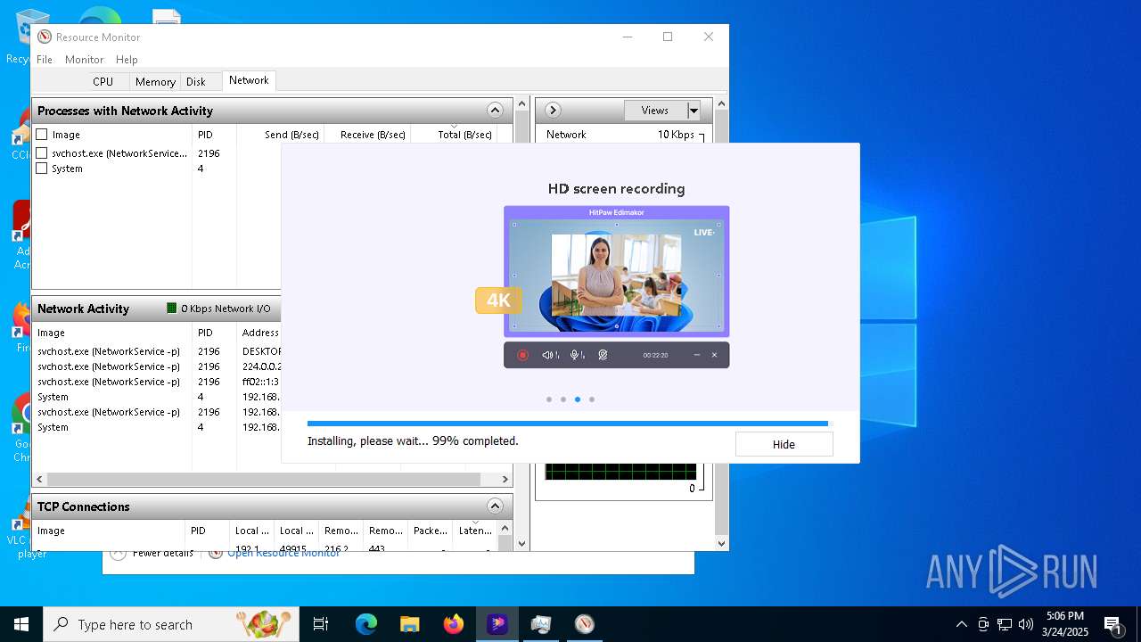Click the red record button icon
The width and height of the screenshot is (1141, 642).
click(523, 355)
